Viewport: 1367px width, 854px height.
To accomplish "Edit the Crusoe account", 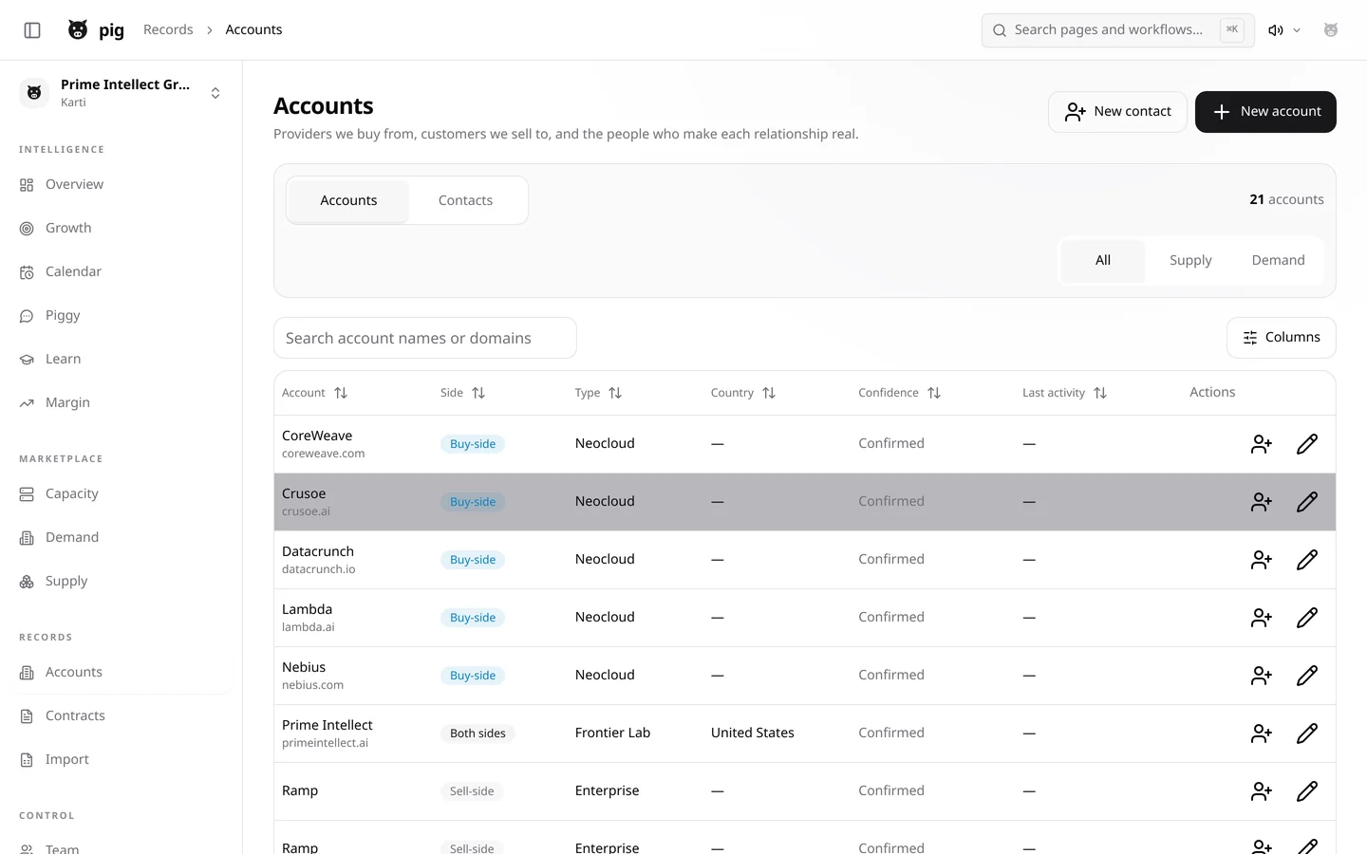I will point(1306,502).
